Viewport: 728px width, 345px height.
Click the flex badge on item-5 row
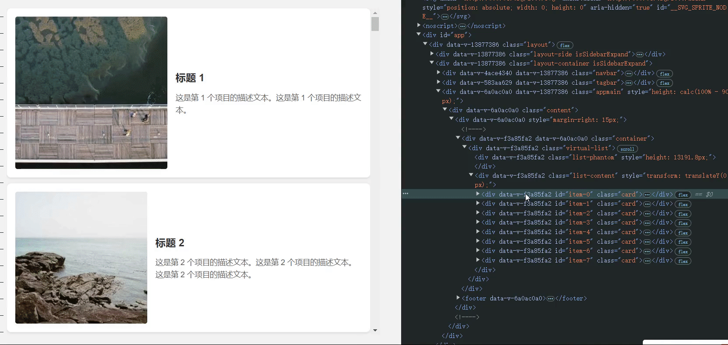[683, 242]
